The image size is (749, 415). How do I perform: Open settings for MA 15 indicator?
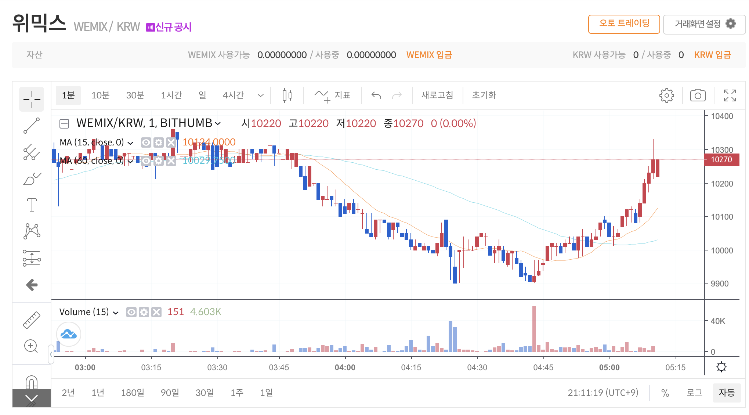[x=159, y=142]
